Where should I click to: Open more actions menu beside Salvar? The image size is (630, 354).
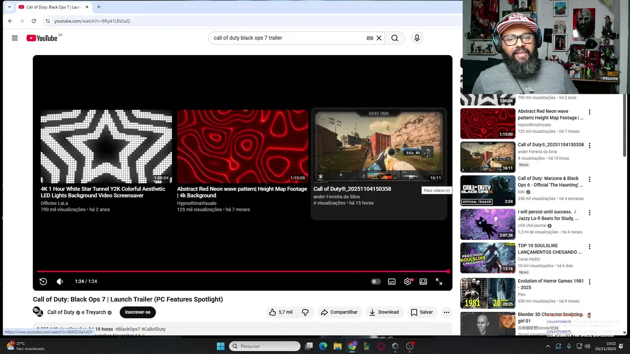click(x=446, y=312)
